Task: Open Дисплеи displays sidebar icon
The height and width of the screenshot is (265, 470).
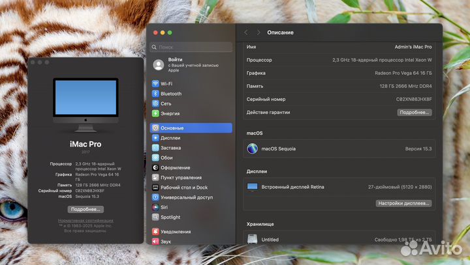Action: tap(155, 138)
